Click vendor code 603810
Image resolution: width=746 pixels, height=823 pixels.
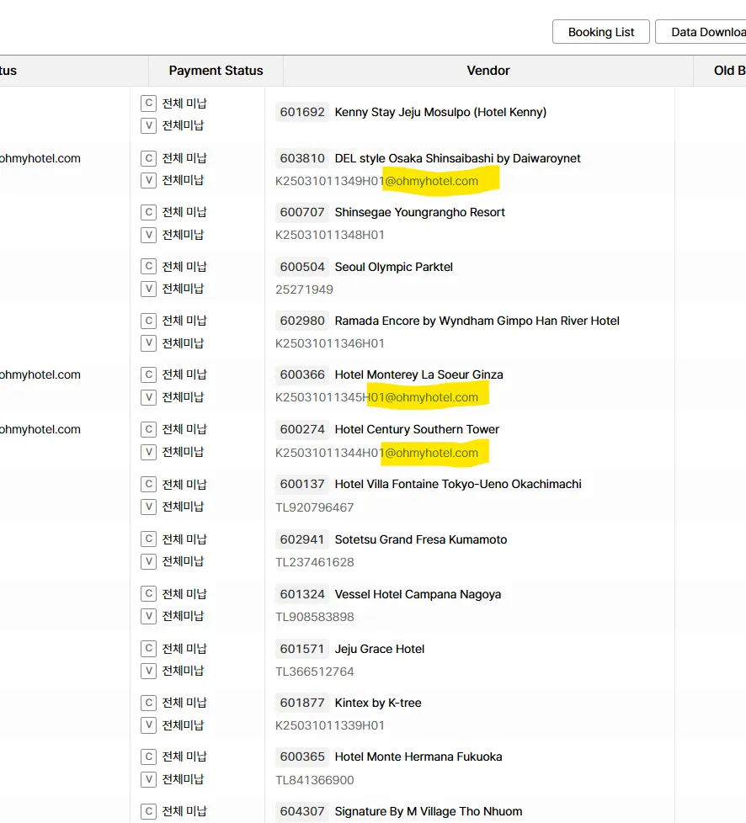tap(302, 158)
